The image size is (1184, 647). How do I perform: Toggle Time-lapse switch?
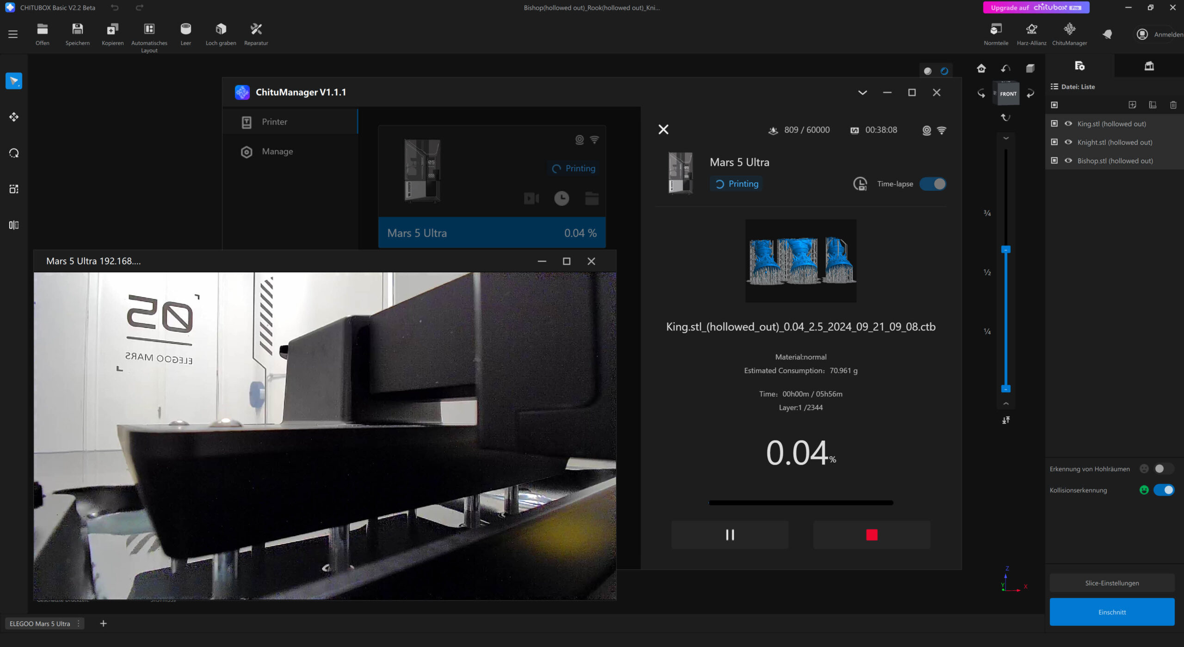933,184
